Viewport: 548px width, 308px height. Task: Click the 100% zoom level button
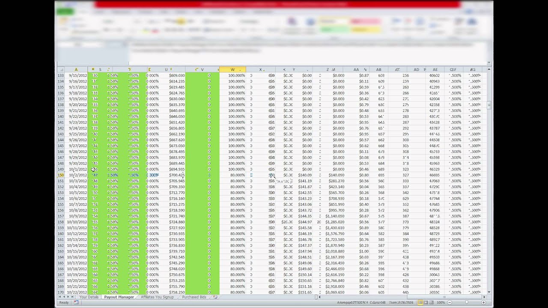pyautogui.click(x=441, y=302)
